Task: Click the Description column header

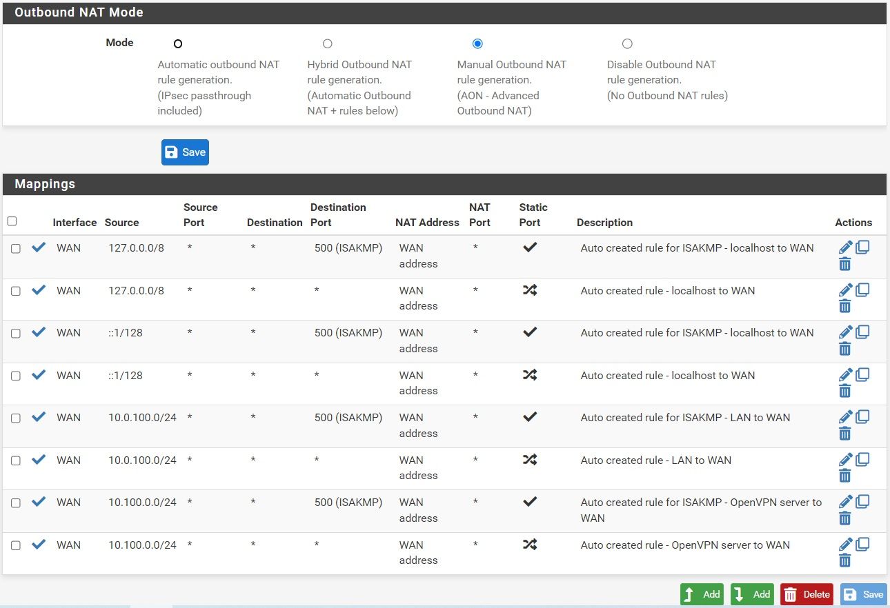Action: point(604,223)
